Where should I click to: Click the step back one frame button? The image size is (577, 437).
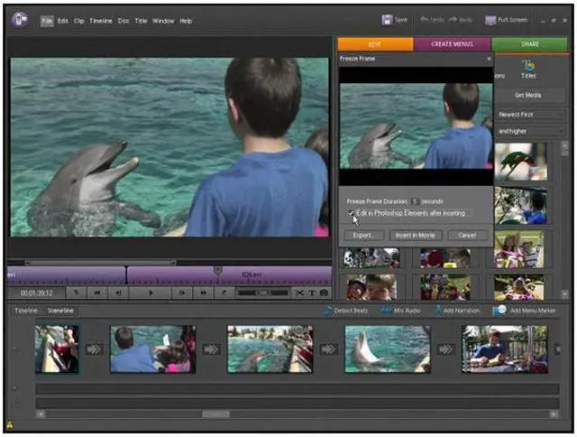point(118,293)
